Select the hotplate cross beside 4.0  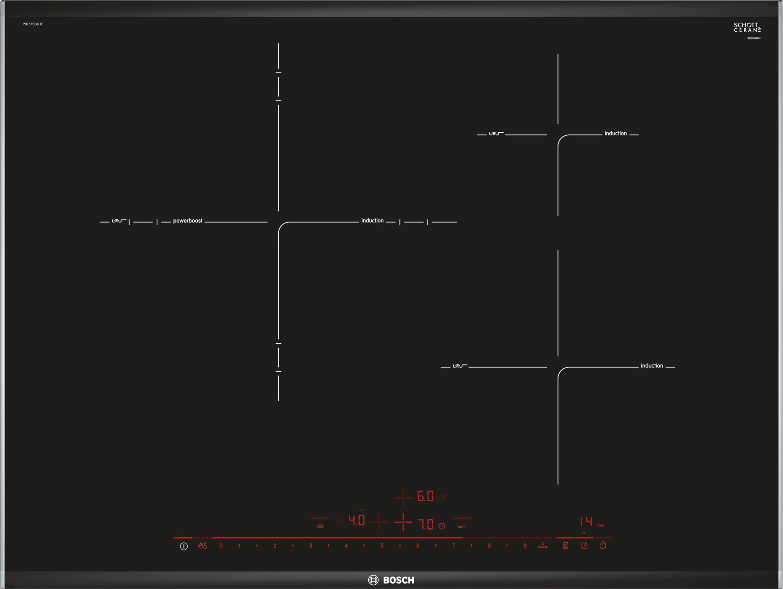pyautogui.click(x=379, y=522)
